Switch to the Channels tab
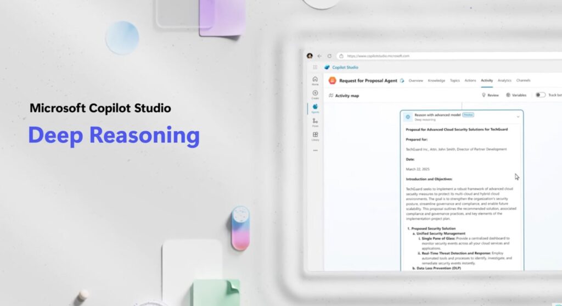The height and width of the screenshot is (306, 562). click(x=523, y=81)
